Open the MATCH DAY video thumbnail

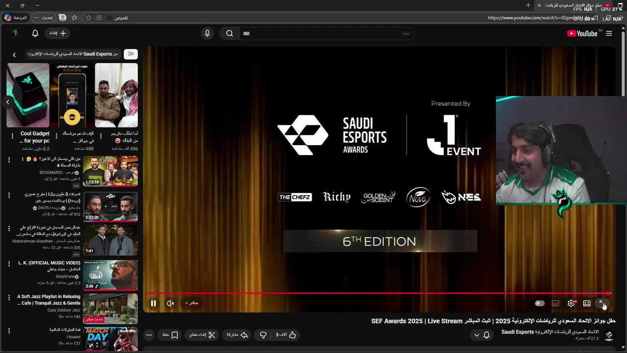[110, 339]
